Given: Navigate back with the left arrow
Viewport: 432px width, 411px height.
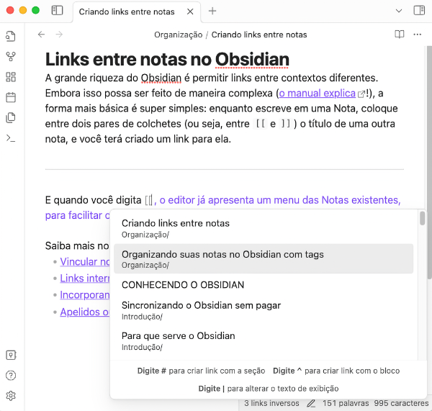Looking at the screenshot, I should click(41, 35).
